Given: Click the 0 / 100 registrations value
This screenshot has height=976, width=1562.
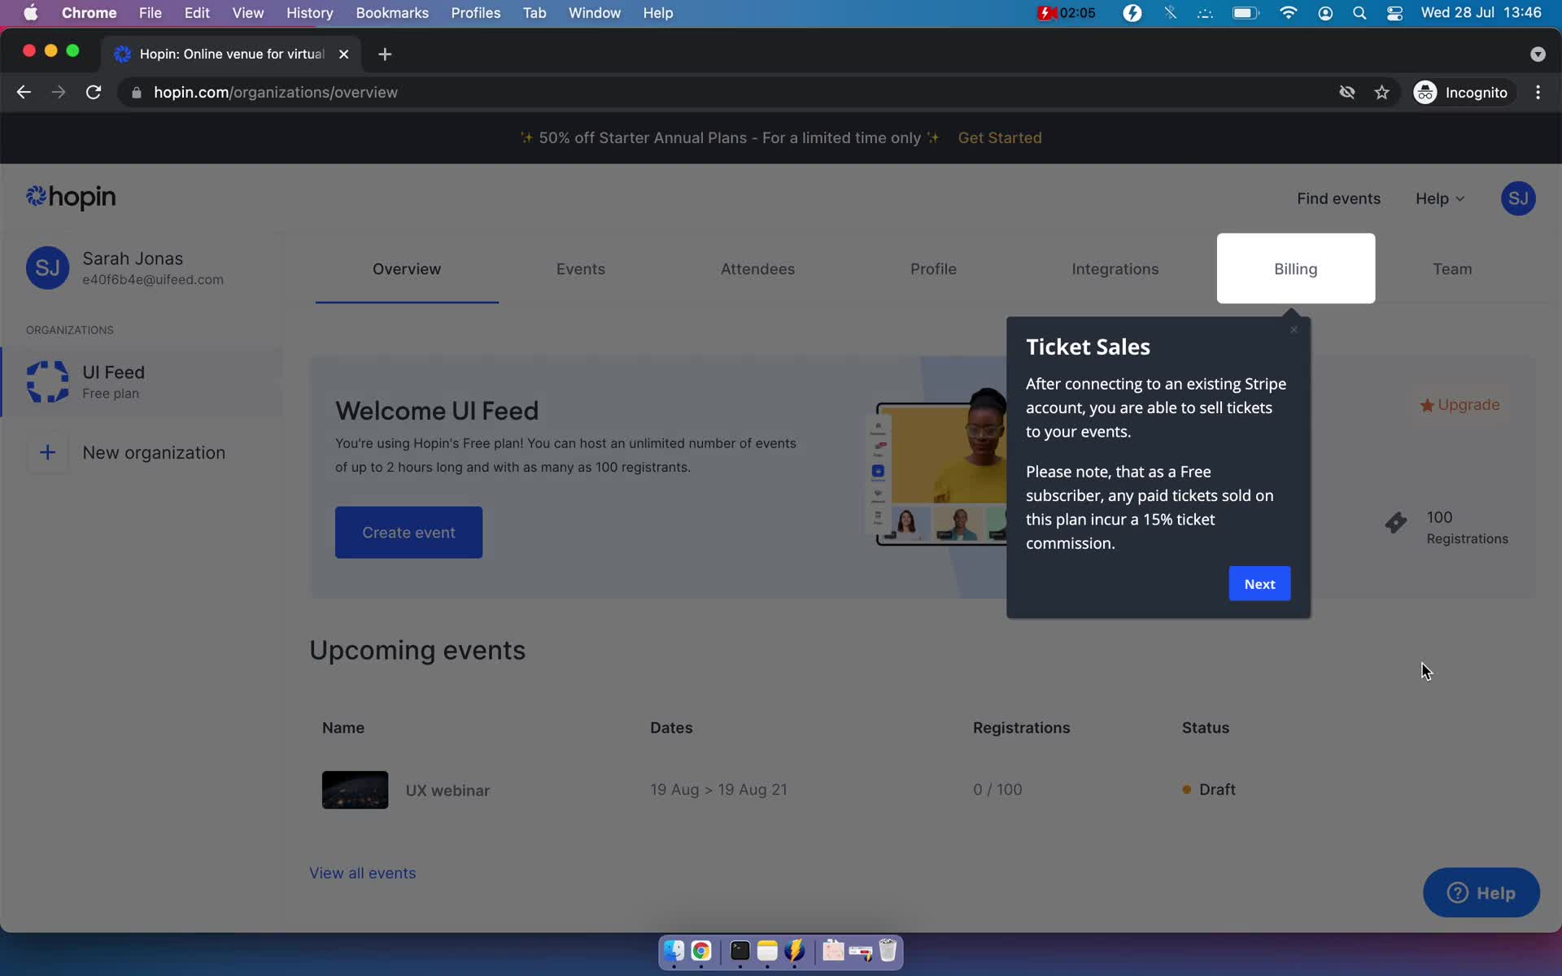Looking at the screenshot, I should [997, 790].
